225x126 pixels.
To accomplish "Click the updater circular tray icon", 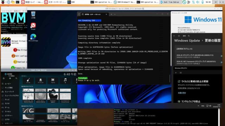I will point(184,2).
